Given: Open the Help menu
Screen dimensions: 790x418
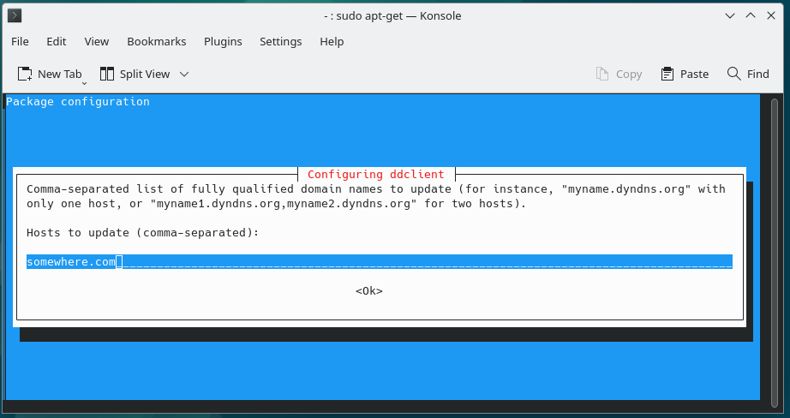Looking at the screenshot, I should pyautogui.click(x=332, y=42).
